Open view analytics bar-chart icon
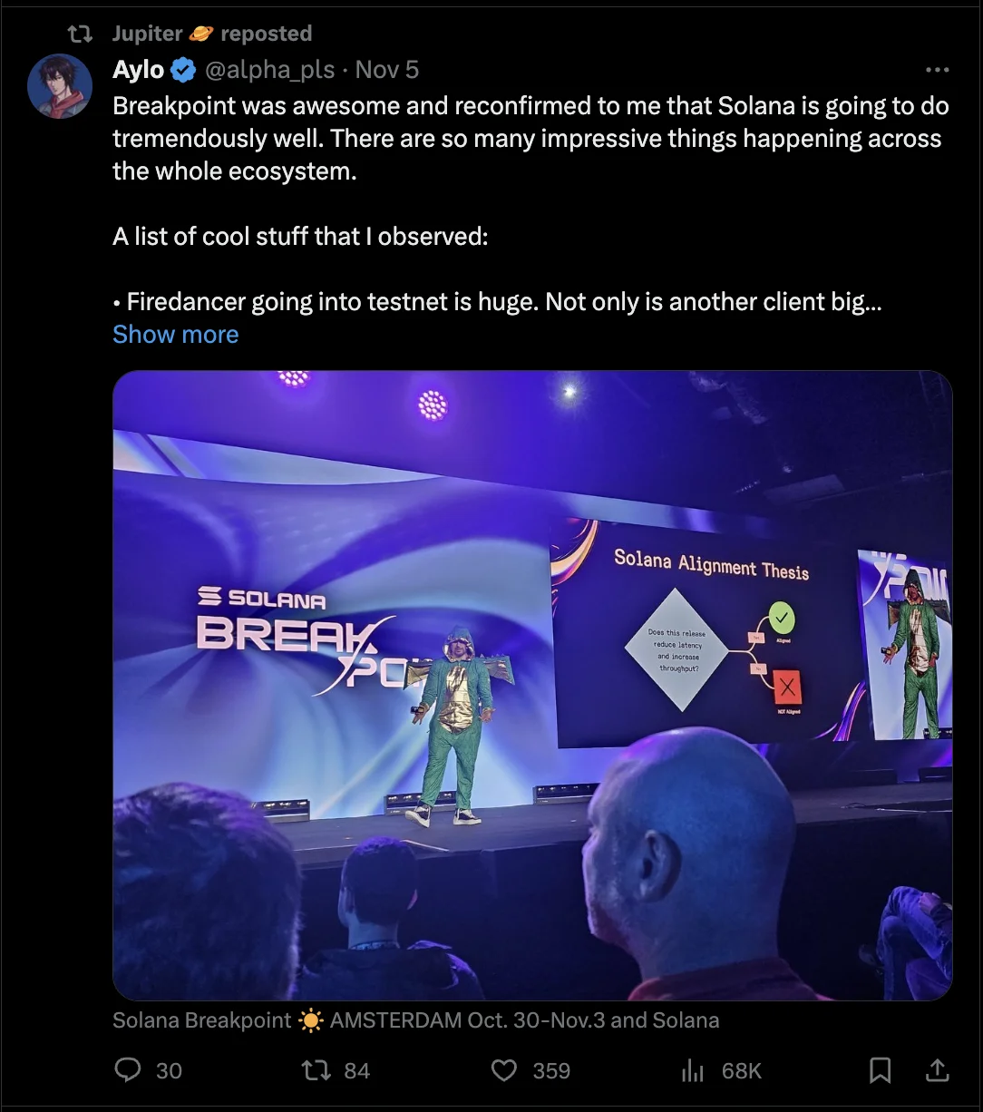Screen dimensions: 983x1112 point(692,1070)
